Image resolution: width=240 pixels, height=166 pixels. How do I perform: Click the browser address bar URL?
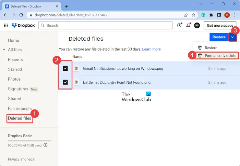71,15
